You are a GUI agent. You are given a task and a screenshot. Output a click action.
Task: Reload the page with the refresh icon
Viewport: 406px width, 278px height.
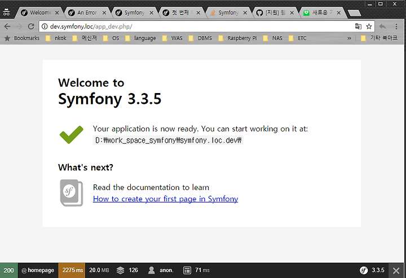(31, 27)
